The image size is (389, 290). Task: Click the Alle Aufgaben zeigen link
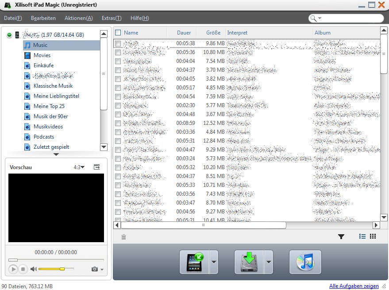(354, 286)
